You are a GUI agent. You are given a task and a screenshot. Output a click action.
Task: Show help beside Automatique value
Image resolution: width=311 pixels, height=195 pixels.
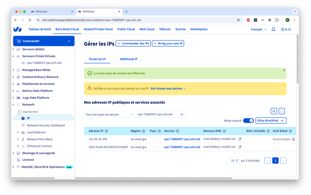click(294, 139)
